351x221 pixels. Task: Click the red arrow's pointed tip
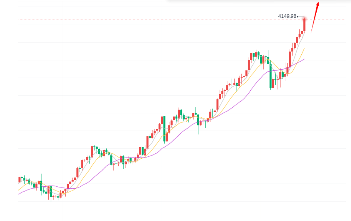[x=318, y=2]
